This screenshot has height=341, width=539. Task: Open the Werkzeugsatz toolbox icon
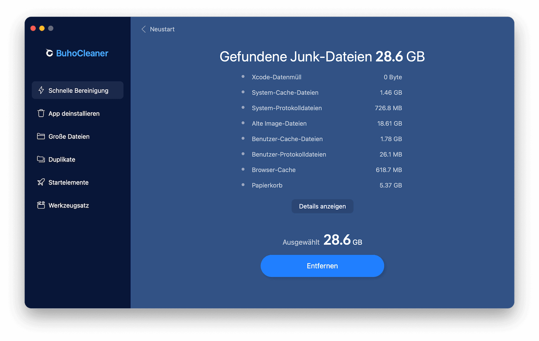pos(41,205)
